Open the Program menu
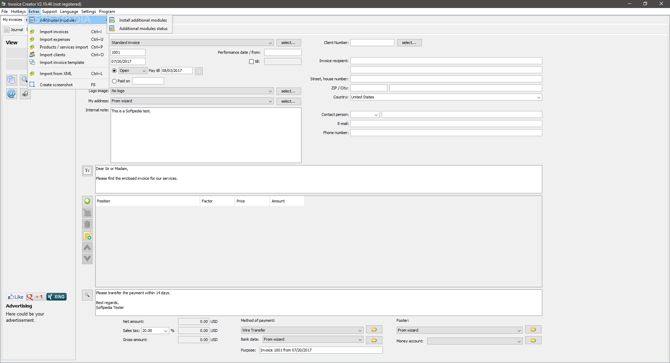Screen dimensions: 670x363 pyautogui.click(x=107, y=12)
